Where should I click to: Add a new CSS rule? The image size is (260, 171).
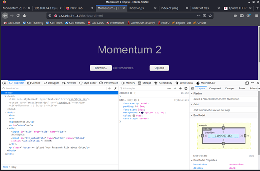point(180,89)
